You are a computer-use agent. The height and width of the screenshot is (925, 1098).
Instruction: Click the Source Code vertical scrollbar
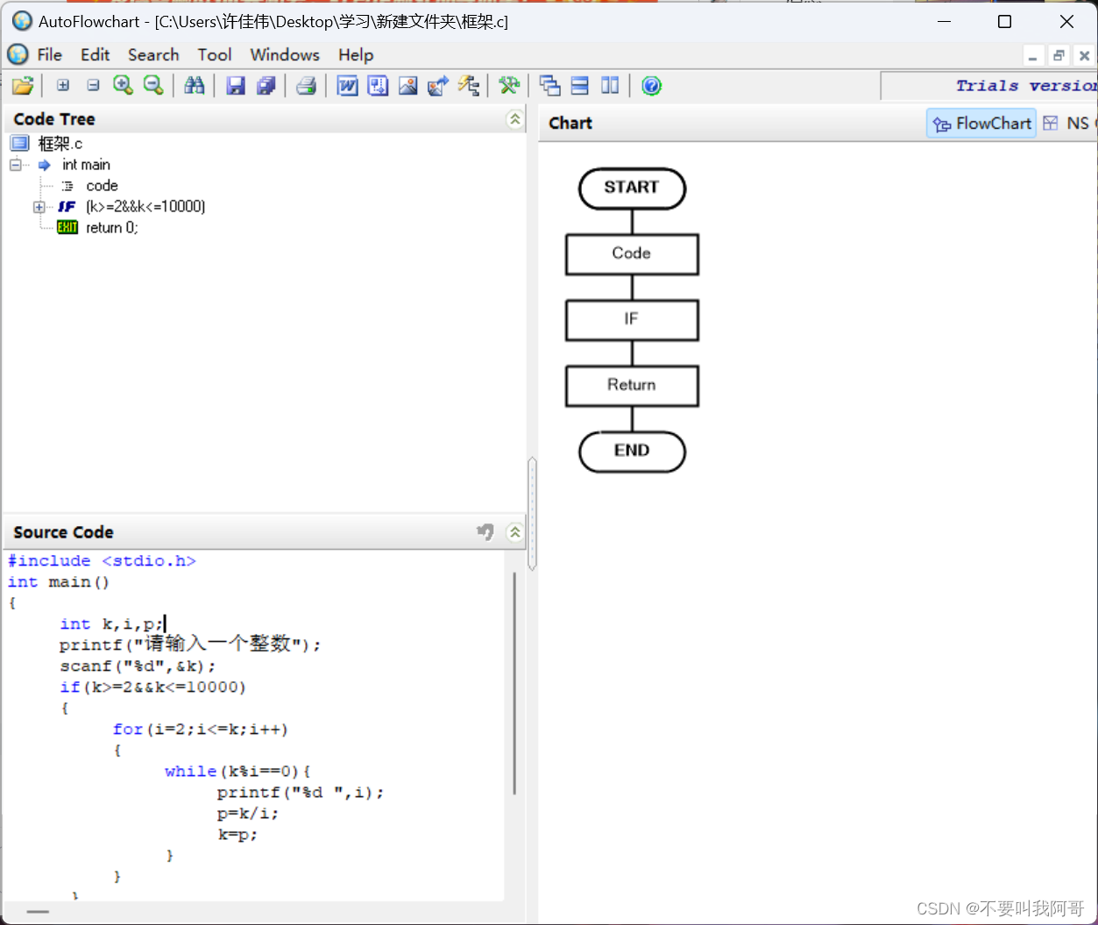coord(514,684)
